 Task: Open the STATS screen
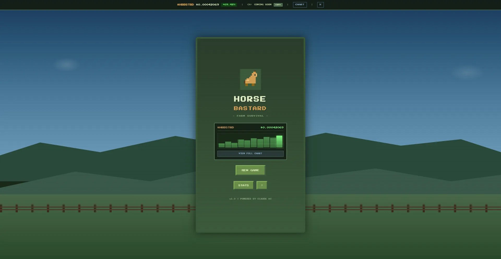(x=243, y=185)
